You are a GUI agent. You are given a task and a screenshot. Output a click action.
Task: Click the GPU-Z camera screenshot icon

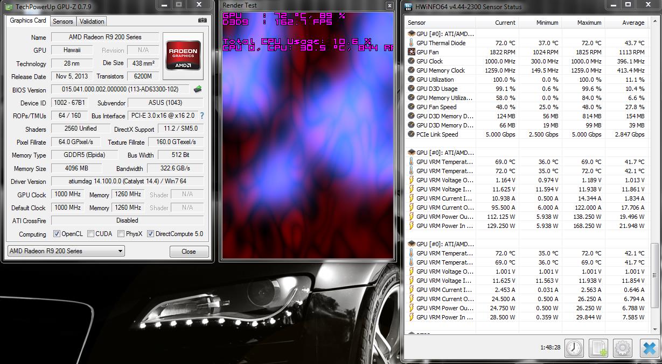[x=202, y=20]
